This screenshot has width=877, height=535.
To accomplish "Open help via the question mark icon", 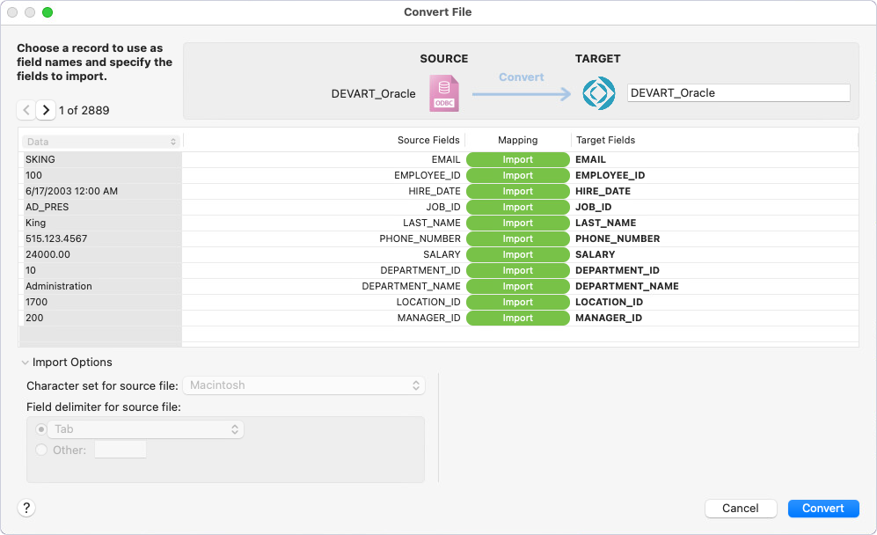I will point(26,509).
